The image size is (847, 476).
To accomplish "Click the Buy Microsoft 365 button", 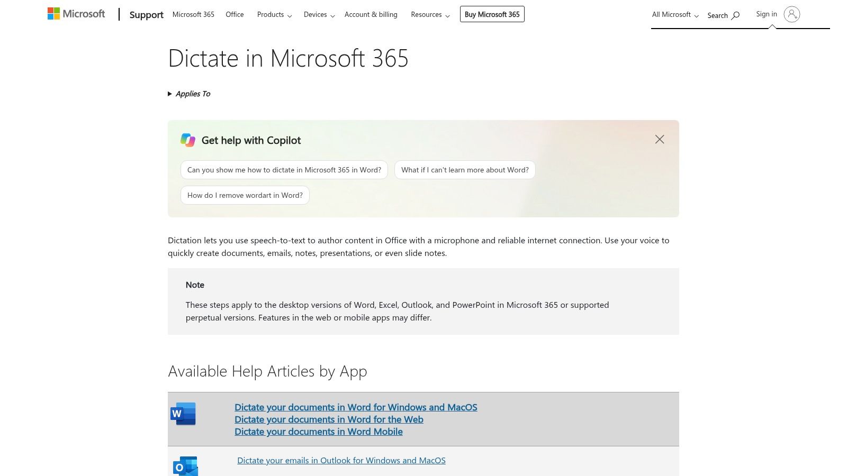I will [492, 14].
